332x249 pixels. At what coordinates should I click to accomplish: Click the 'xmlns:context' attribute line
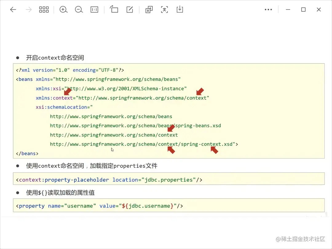pyautogui.click(x=122, y=98)
